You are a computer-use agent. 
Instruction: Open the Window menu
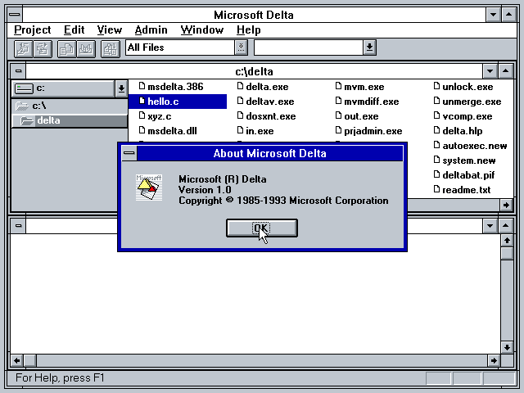[202, 30]
